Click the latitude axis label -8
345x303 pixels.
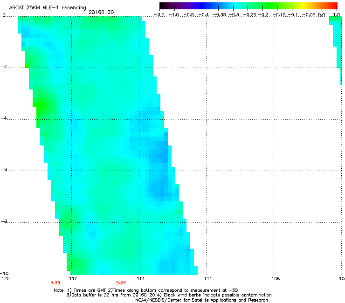(x=4, y=221)
